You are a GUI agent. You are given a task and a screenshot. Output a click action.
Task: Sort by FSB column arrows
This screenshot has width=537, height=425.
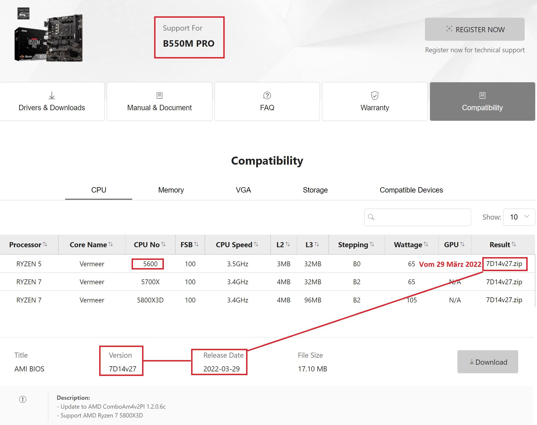click(x=196, y=244)
